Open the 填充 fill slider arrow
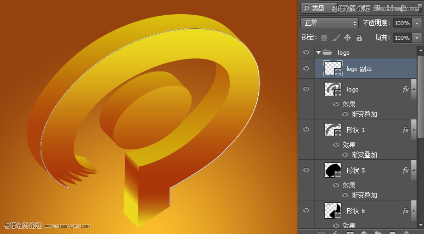424x234 pixels. tap(417, 38)
